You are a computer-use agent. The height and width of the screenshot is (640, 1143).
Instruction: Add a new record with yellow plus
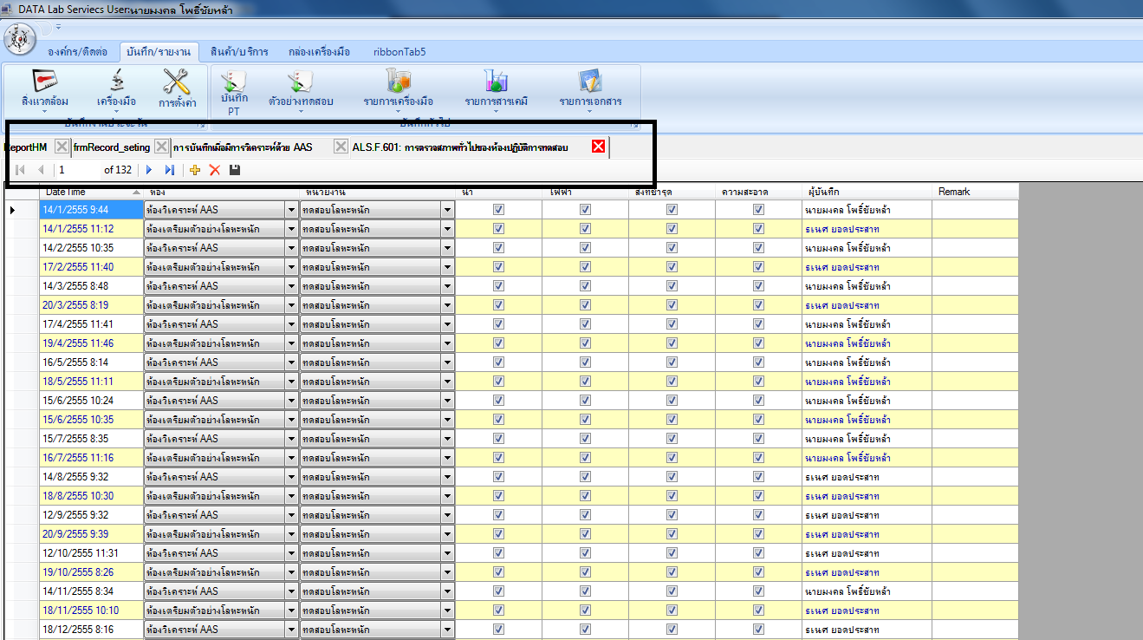pyautogui.click(x=195, y=170)
